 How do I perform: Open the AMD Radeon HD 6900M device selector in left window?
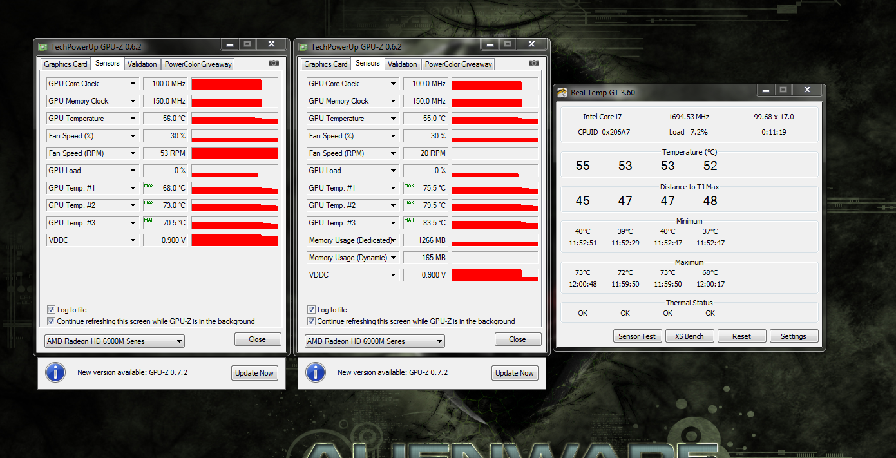pyautogui.click(x=115, y=341)
